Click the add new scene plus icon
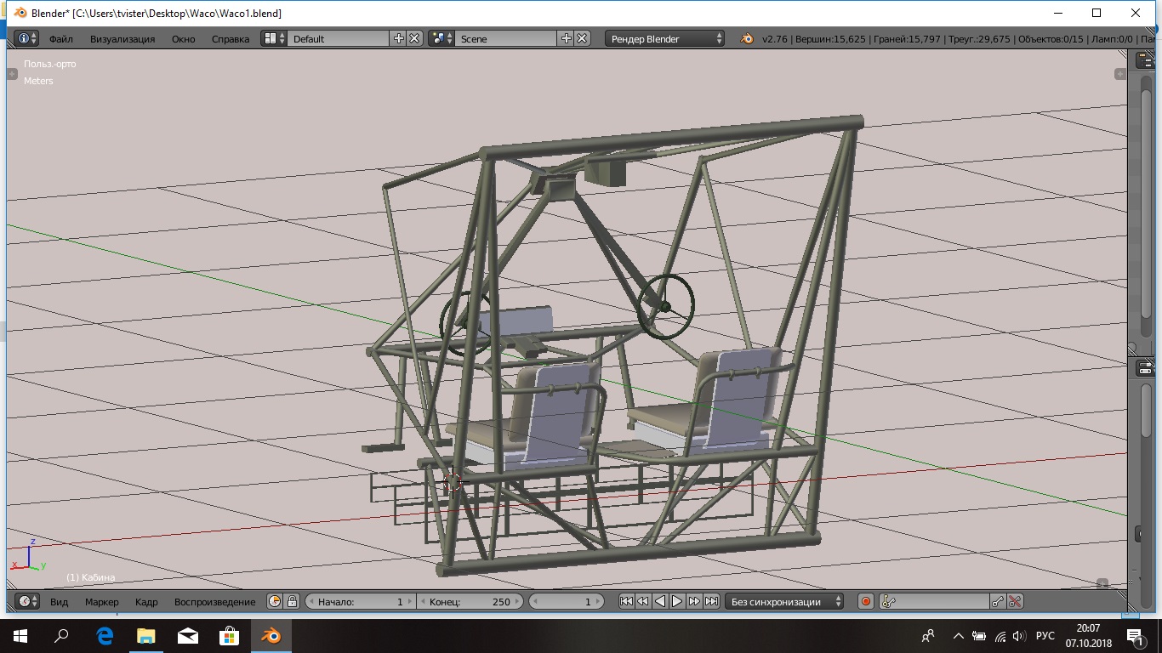This screenshot has height=653, width=1162. (x=567, y=38)
